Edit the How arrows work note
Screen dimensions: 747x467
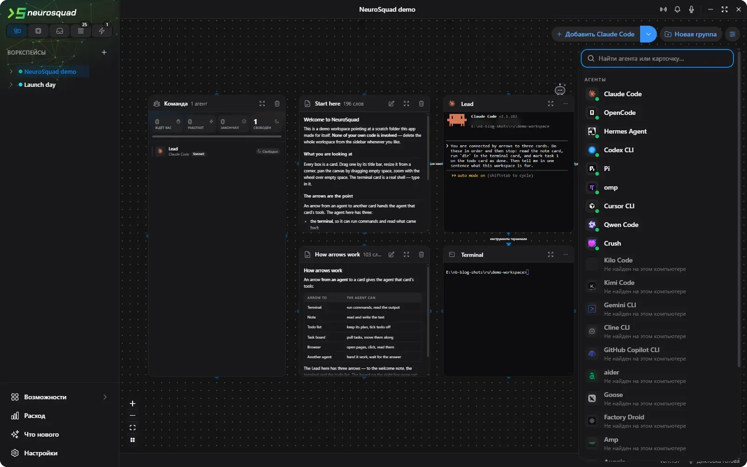click(x=391, y=255)
